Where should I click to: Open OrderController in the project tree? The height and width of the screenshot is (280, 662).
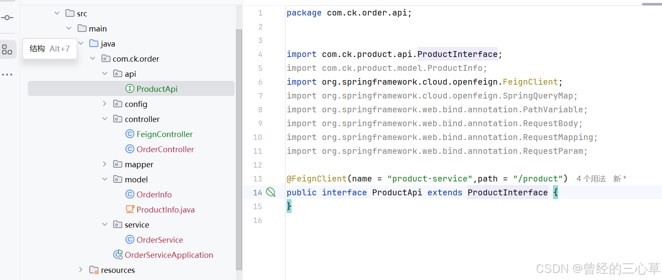[165, 149]
